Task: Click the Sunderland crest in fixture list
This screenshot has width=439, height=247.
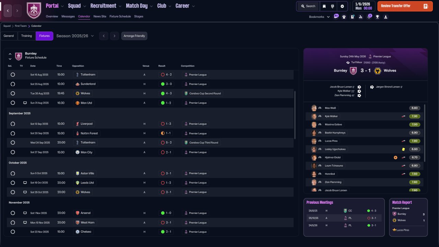Action: click(78, 84)
